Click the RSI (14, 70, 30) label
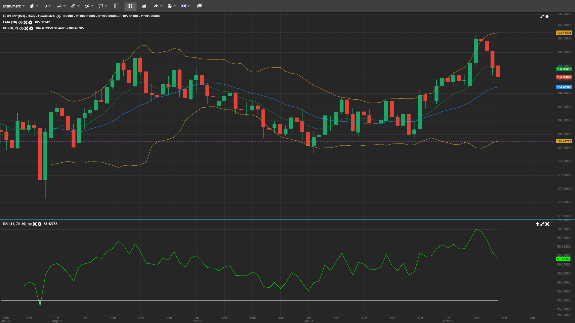The width and height of the screenshot is (575, 323). pyautogui.click(x=15, y=224)
